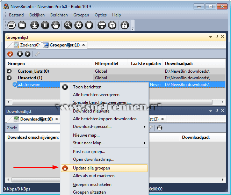Viewport: 231px width, 195px height.
Task: Click the Zoek input field
Action: pos(39,128)
